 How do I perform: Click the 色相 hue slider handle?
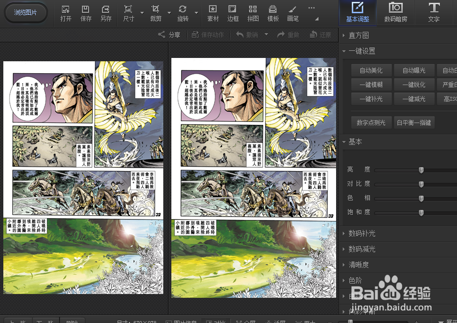click(x=421, y=199)
